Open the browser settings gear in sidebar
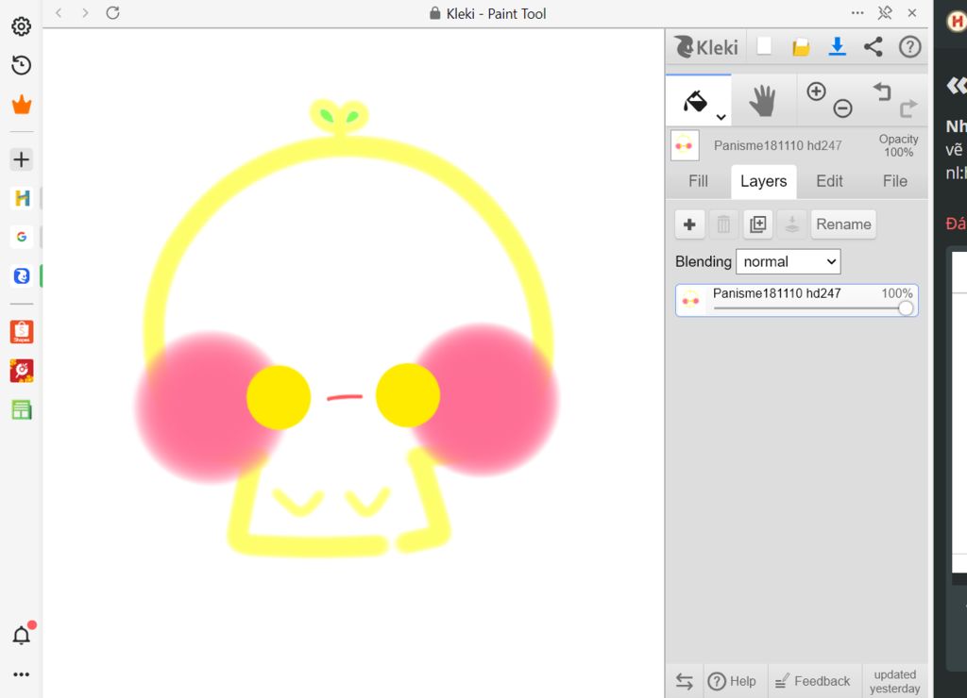 click(x=21, y=26)
